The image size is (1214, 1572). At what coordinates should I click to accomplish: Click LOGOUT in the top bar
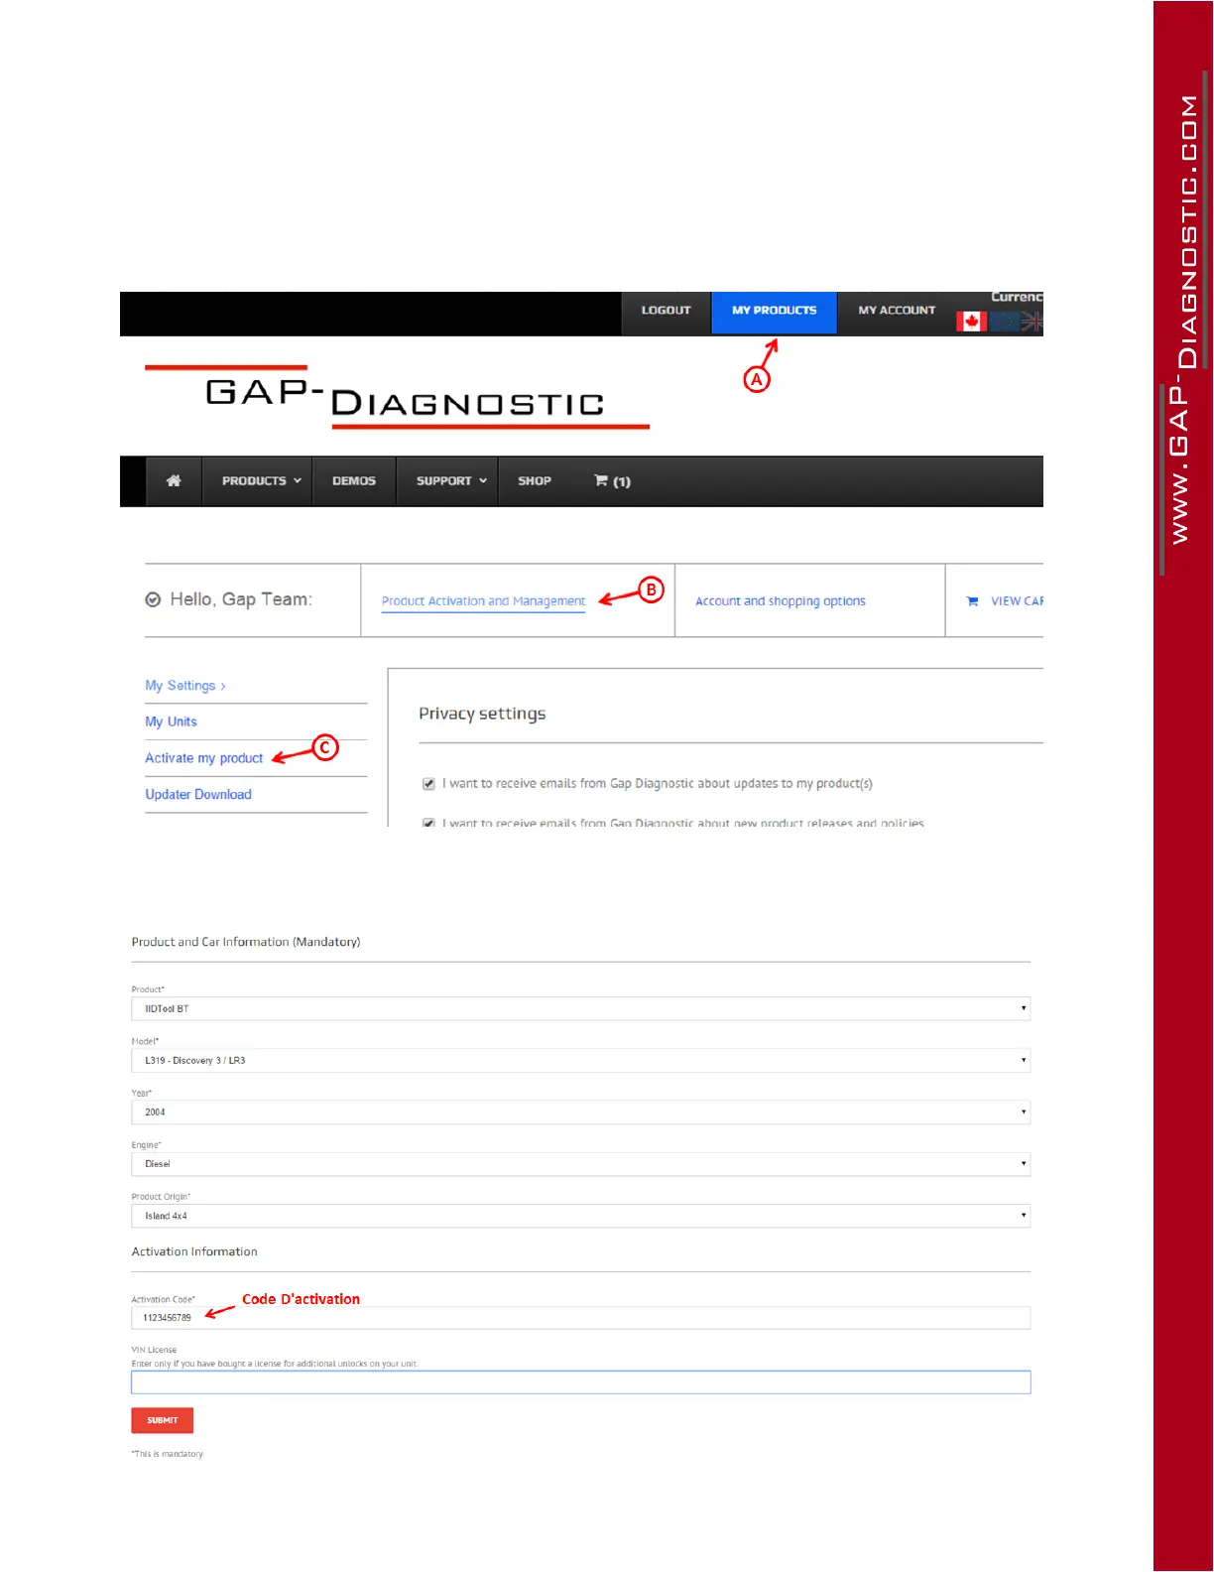(x=666, y=311)
